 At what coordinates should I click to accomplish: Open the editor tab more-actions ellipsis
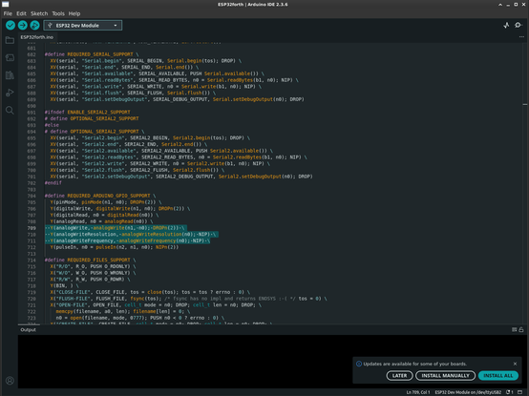click(x=521, y=36)
